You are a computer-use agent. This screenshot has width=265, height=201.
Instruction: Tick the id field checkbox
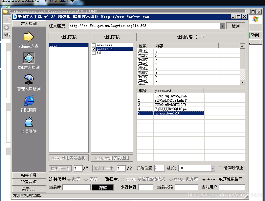point(94,53)
